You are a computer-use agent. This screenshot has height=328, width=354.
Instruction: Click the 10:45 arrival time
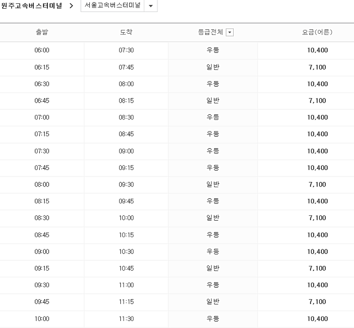pyautogui.click(x=126, y=269)
